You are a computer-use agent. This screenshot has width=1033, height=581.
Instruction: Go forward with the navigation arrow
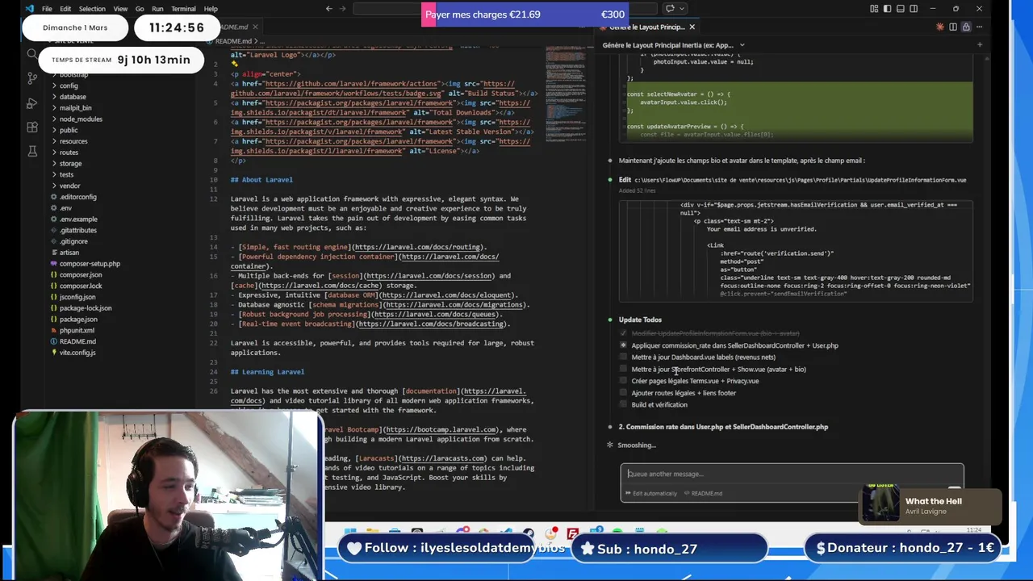[344, 9]
